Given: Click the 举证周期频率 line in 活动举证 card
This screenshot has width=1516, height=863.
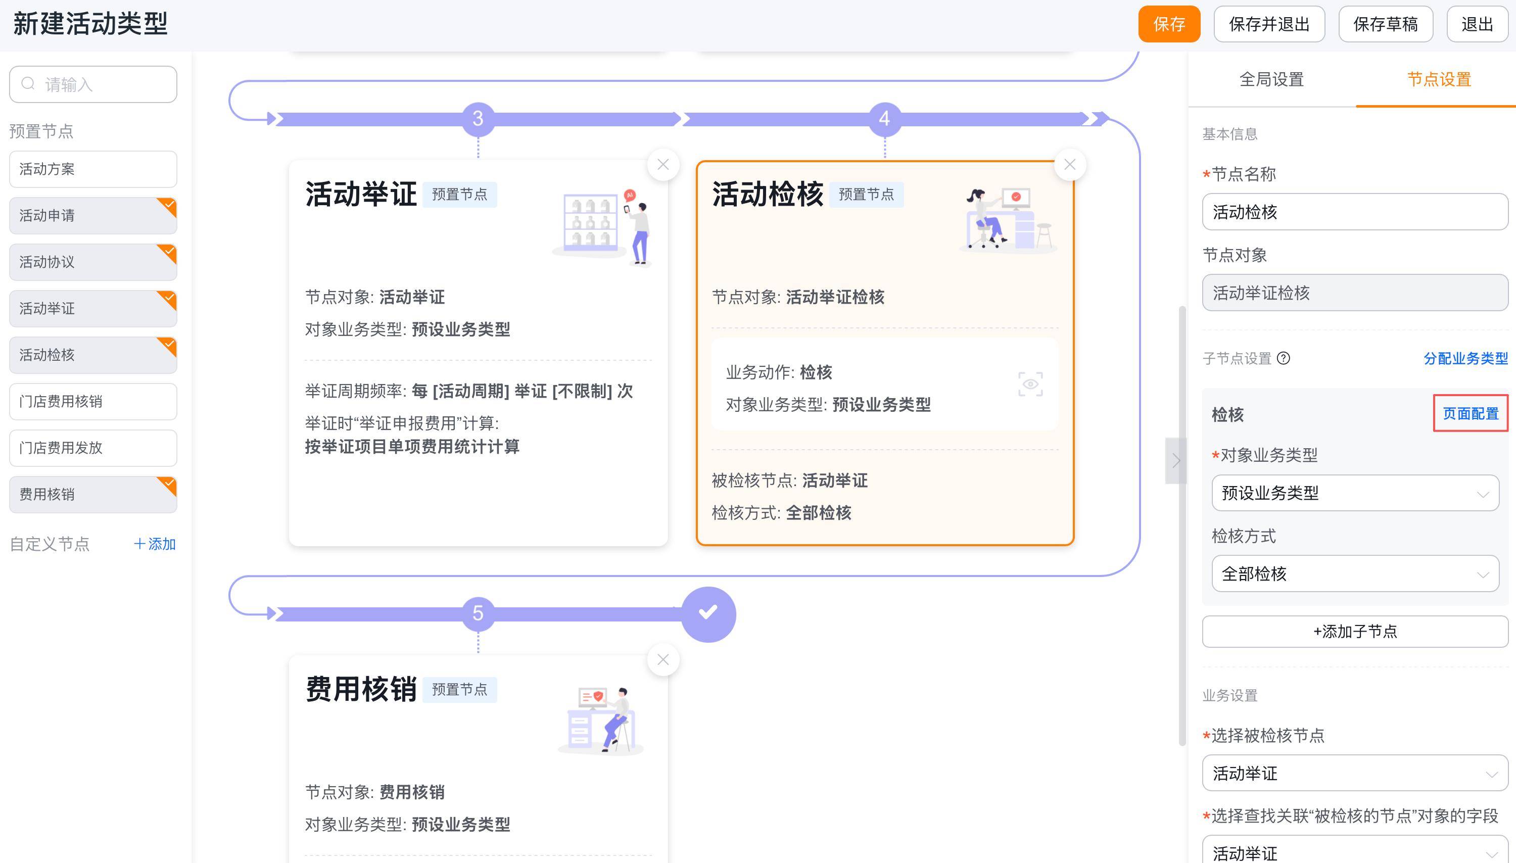Looking at the screenshot, I should click(469, 391).
